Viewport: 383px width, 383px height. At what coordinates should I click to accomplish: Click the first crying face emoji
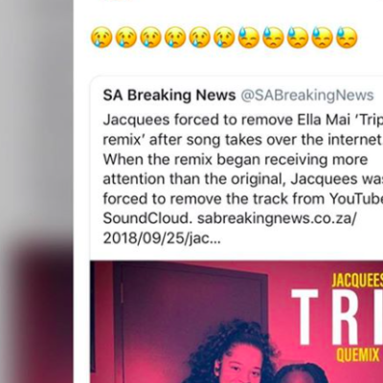[101, 37]
